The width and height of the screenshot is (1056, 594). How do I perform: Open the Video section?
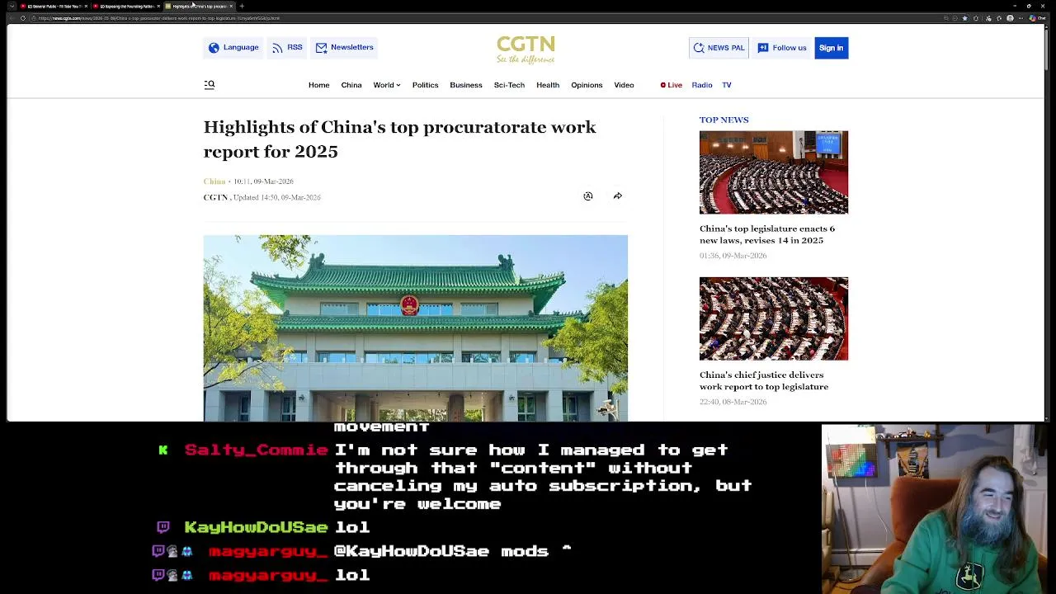click(624, 85)
